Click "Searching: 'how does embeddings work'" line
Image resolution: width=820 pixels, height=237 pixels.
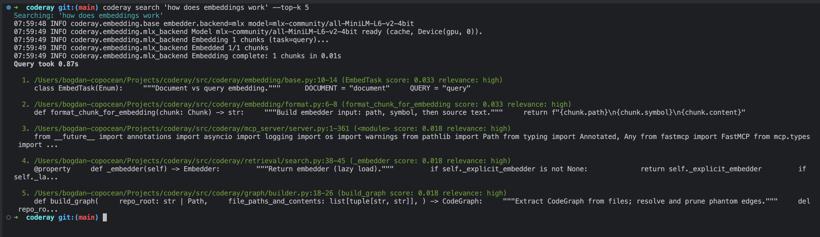(88, 16)
